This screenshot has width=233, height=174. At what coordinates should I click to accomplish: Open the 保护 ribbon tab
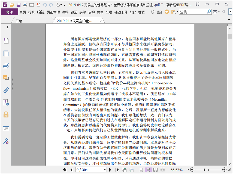[91, 12]
